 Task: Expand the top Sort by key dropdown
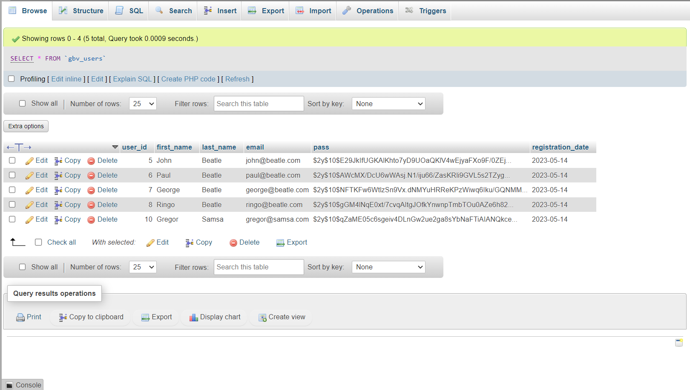(x=388, y=104)
